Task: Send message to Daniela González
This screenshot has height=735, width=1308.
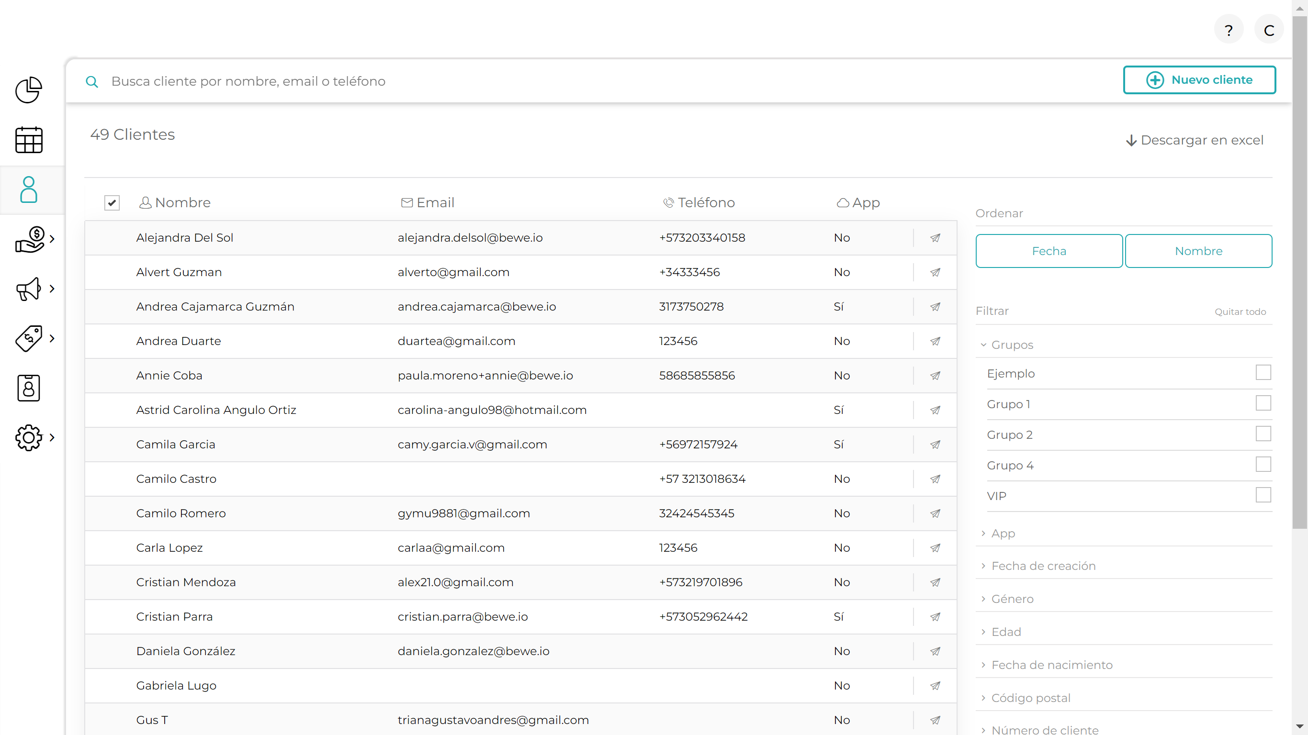Action: 936,651
